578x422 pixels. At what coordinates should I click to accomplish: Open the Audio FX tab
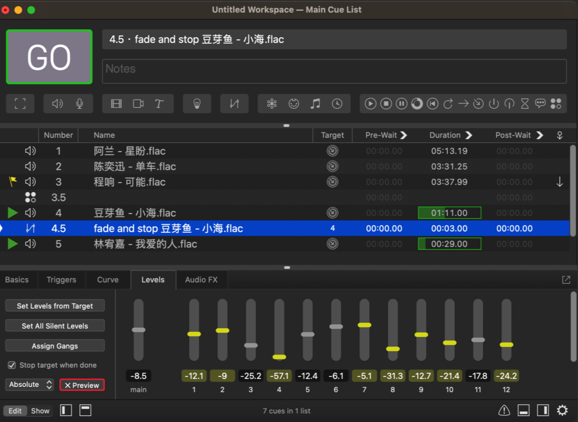tap(201, 280)
